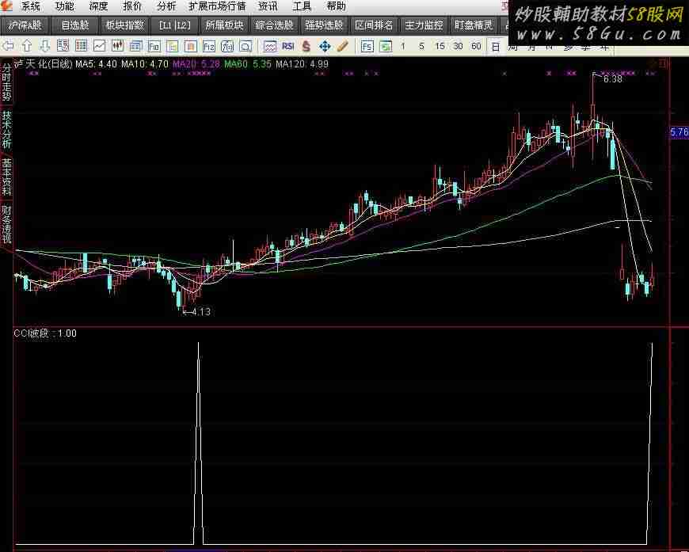Click the back arrow toolbar icon

[x=7, y=46]
